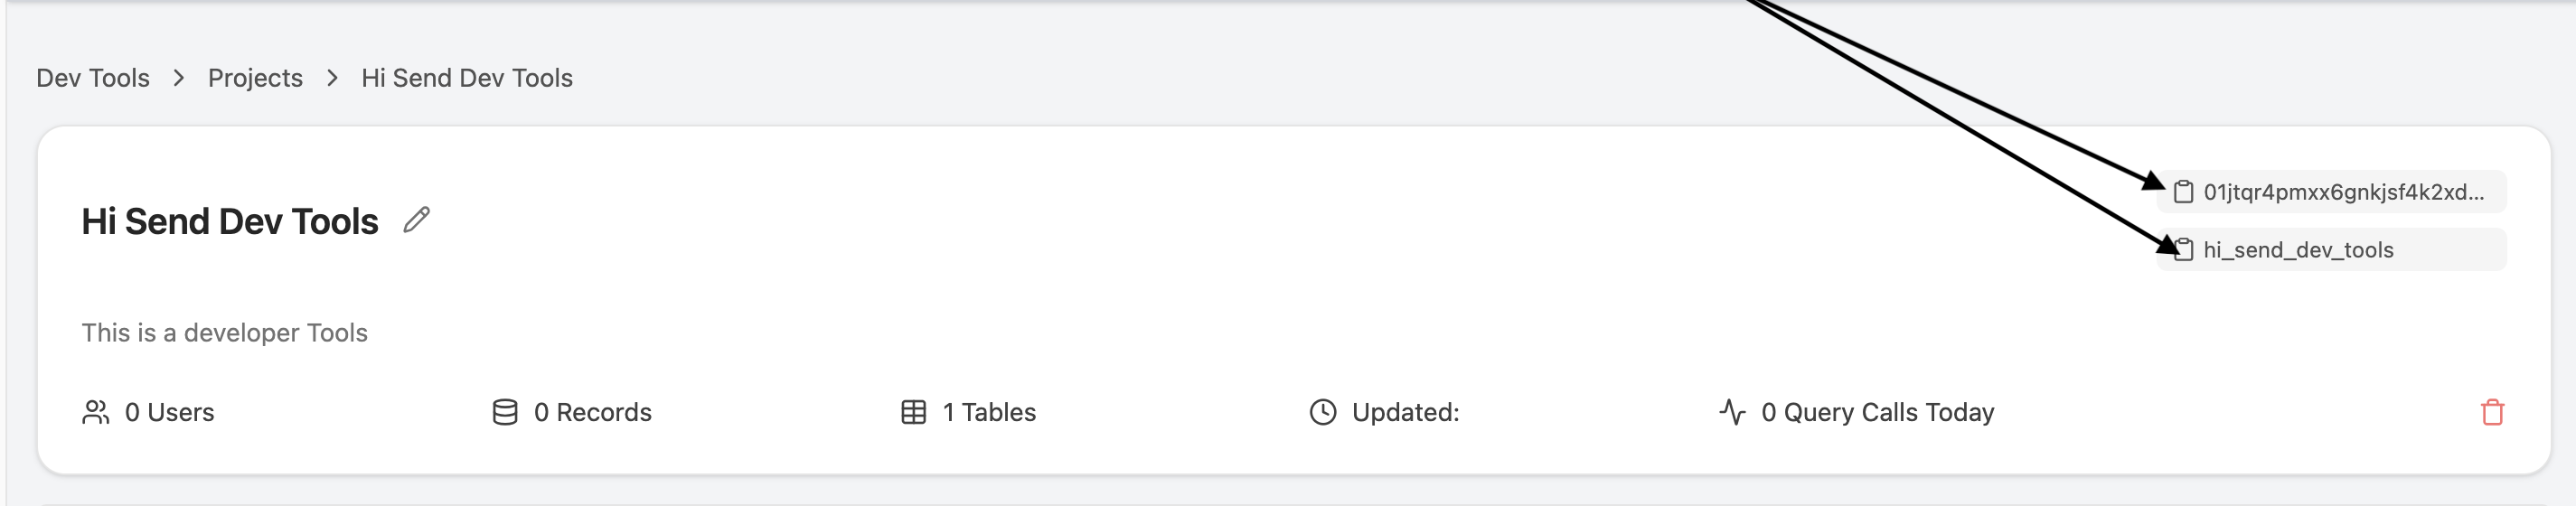Viewport: 2576px width, 506px height.
Task: Copy the hi_send_dev_tools slug text
Action: (x=2298, y=250)
